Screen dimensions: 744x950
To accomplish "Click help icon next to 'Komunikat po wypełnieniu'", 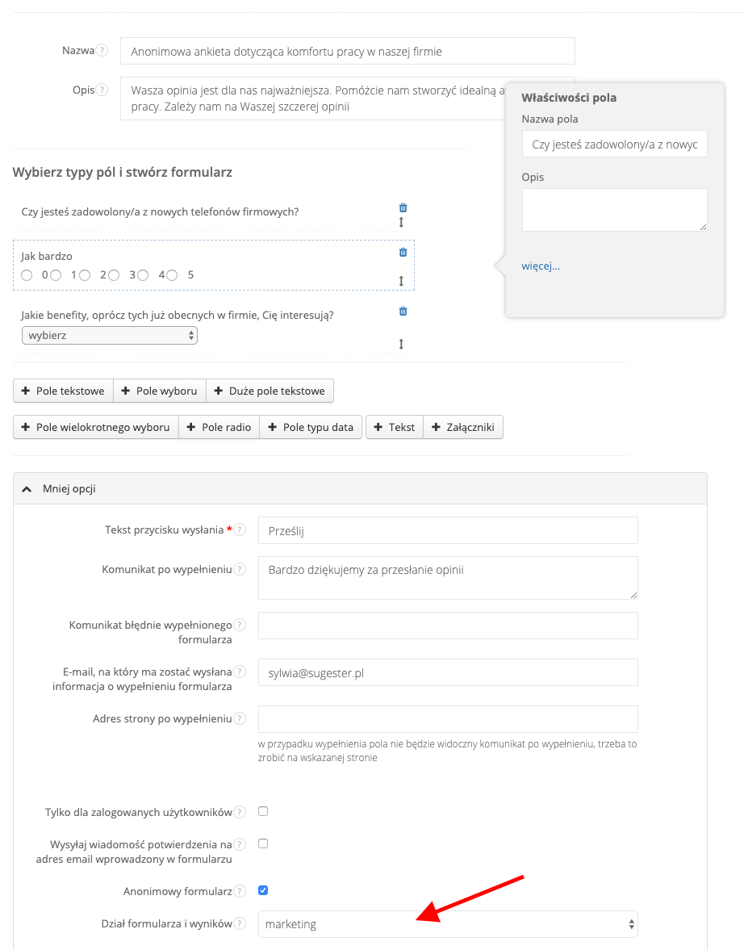I will pyautogui.click(x=240, y=569).
